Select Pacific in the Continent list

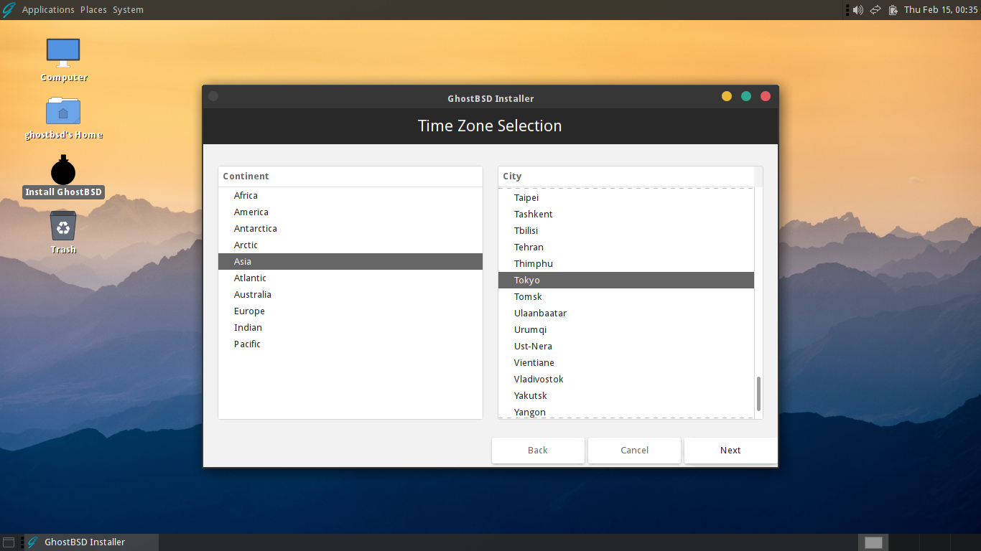tap(350, 344)
